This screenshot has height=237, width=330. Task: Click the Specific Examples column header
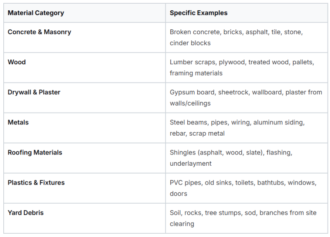coord(198,13)
